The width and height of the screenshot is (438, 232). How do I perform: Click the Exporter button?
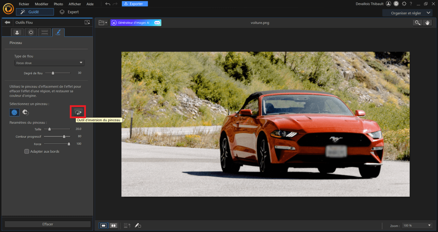pyautogui.click(x=135, y=4)
